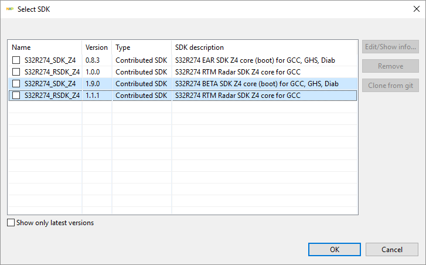Click the Remove button
This screenshot has width=426, height=265.
(x=390, y=66)
